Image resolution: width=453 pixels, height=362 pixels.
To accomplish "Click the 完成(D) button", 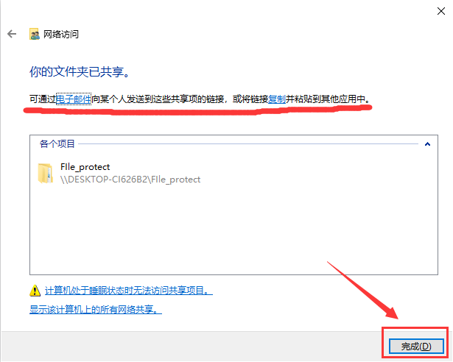I will [x=416, y=346].
